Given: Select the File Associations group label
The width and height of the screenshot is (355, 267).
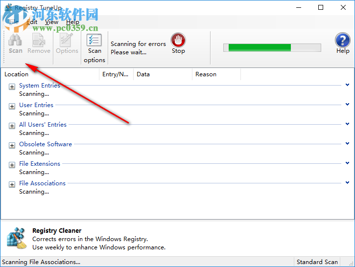Looking at the screenshot, I should pos(42,183).
